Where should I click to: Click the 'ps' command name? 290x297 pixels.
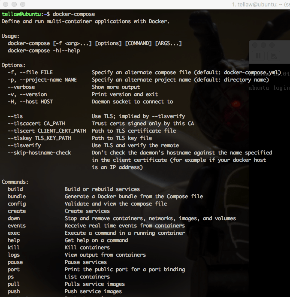11,277
